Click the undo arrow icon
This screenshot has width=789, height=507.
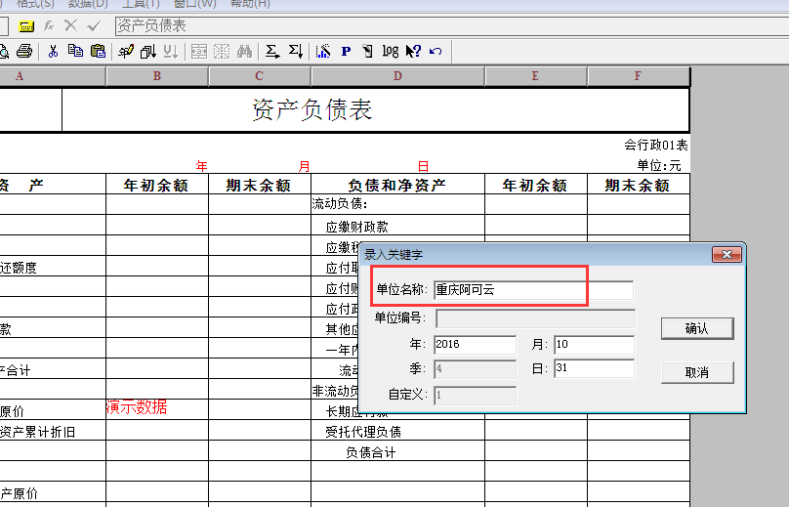click(436, 51)
